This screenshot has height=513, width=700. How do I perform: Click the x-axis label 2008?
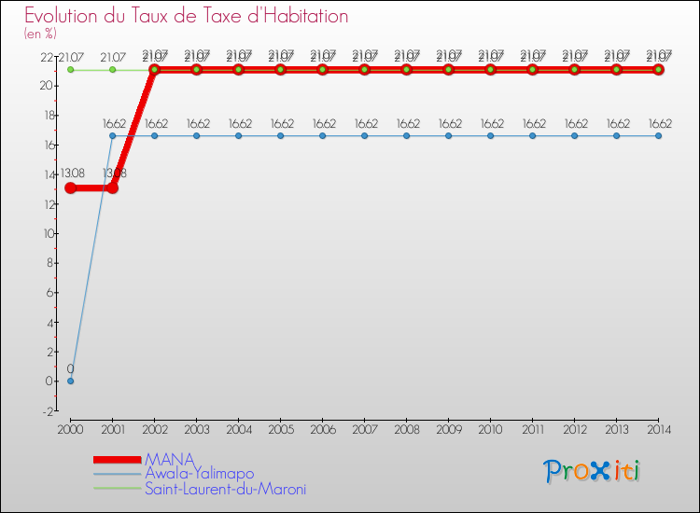pyautogui.click(x=406, y=430)
